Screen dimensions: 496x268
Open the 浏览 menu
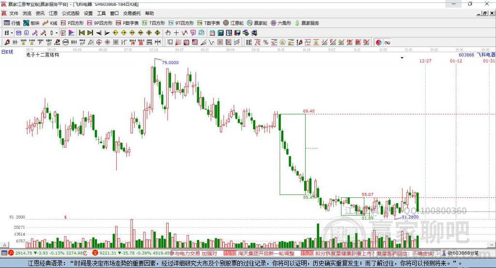tap(27, 13)
